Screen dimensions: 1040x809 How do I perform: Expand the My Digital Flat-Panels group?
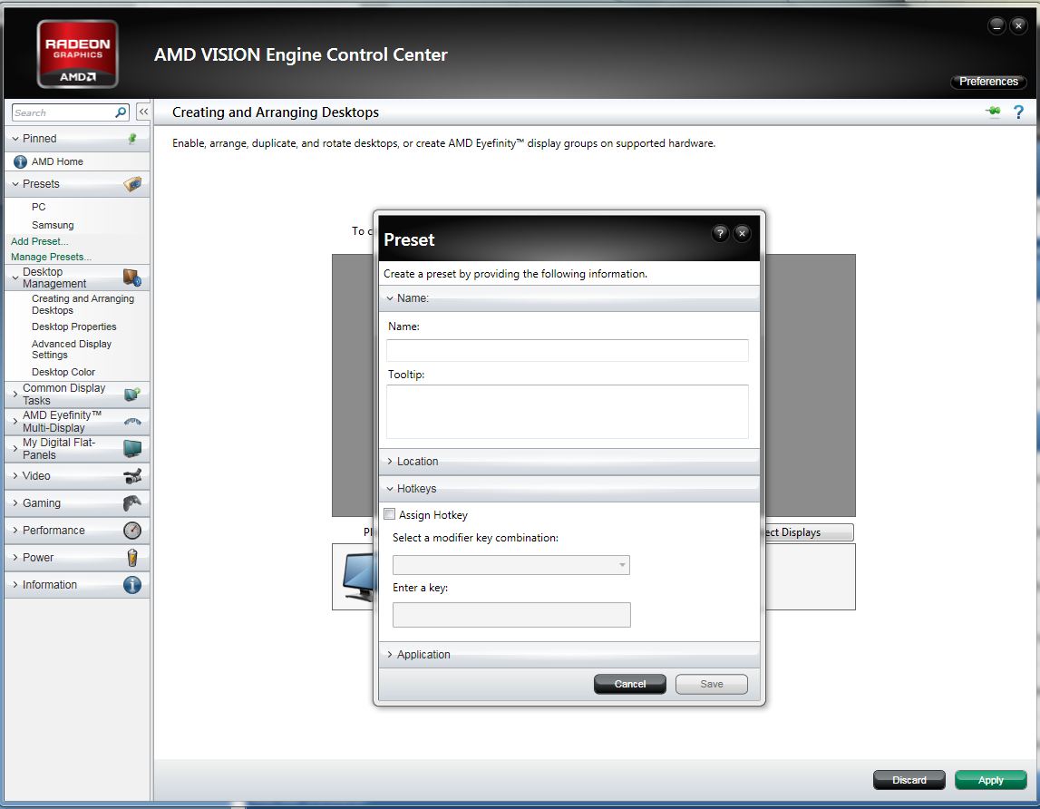click(15, 449)
